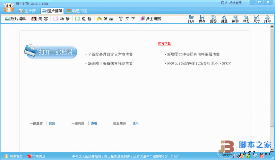
Task: Click the 修复2.1版双击同名场景 text
Action: coord(199,64)
